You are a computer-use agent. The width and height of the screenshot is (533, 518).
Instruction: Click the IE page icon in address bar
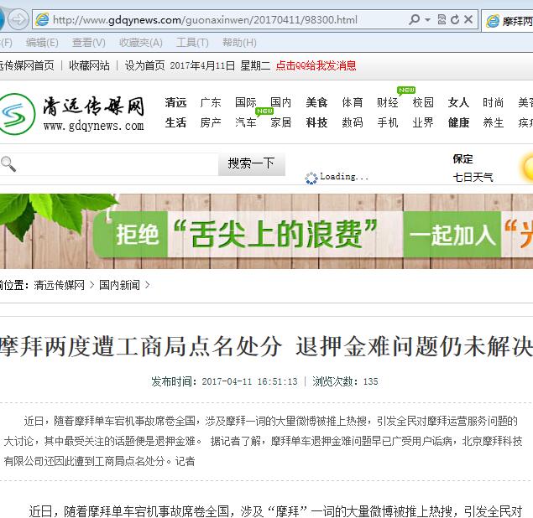click(42, 19)
